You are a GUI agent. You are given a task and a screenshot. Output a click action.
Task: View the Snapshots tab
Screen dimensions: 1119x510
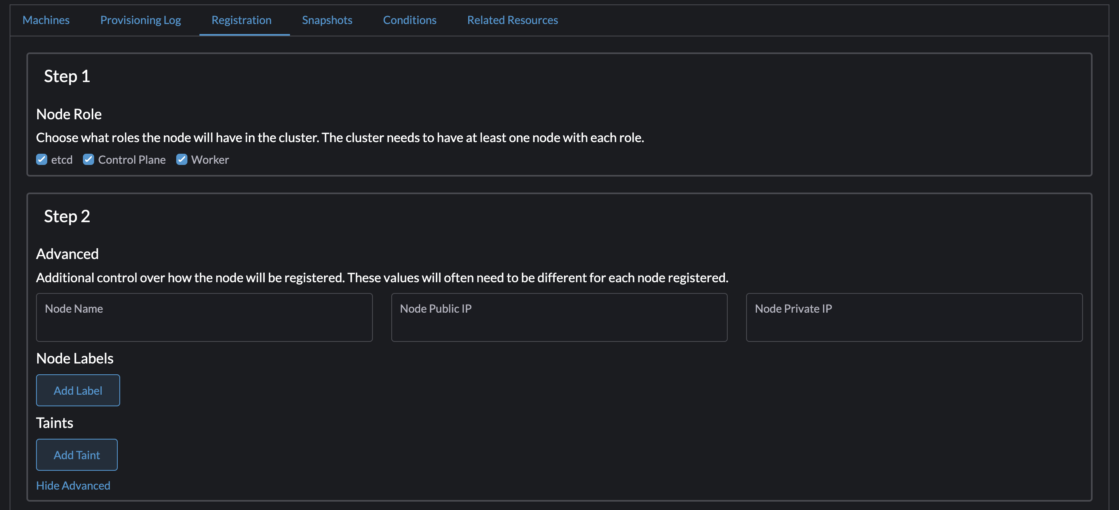point(327,20)
